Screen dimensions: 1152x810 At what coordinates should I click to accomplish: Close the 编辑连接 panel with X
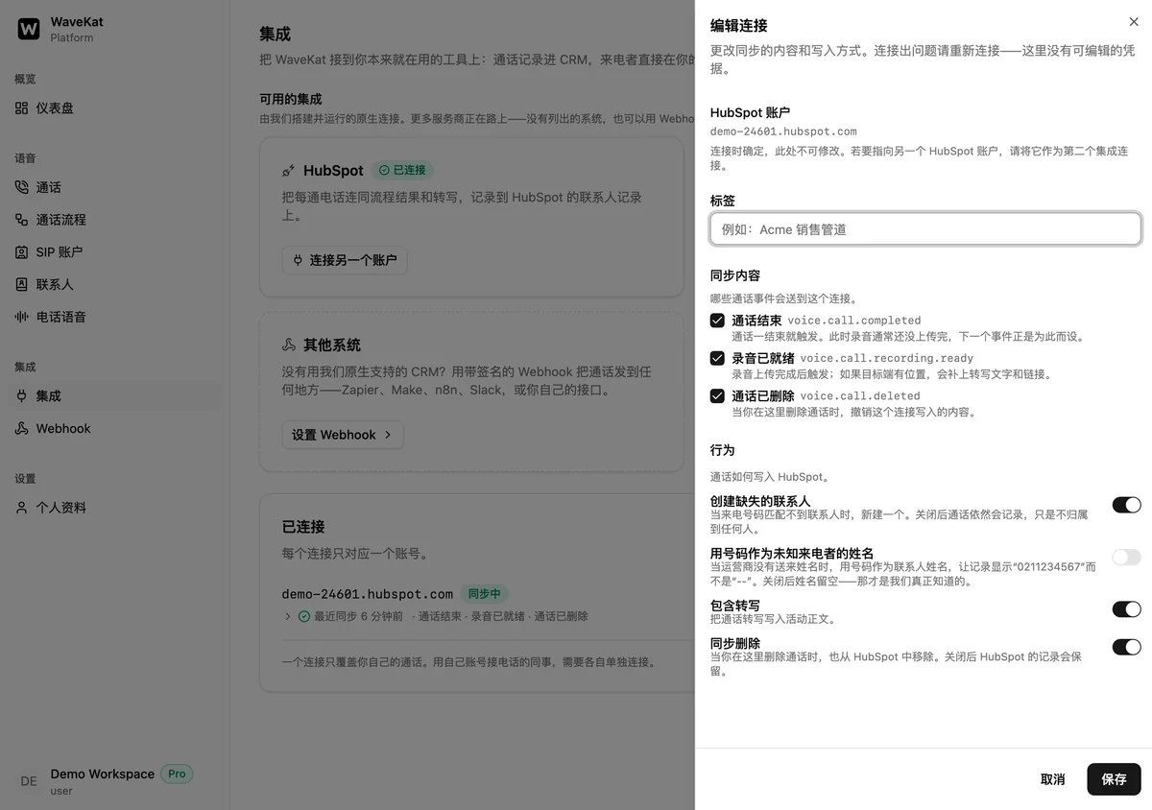[1134, 22]
